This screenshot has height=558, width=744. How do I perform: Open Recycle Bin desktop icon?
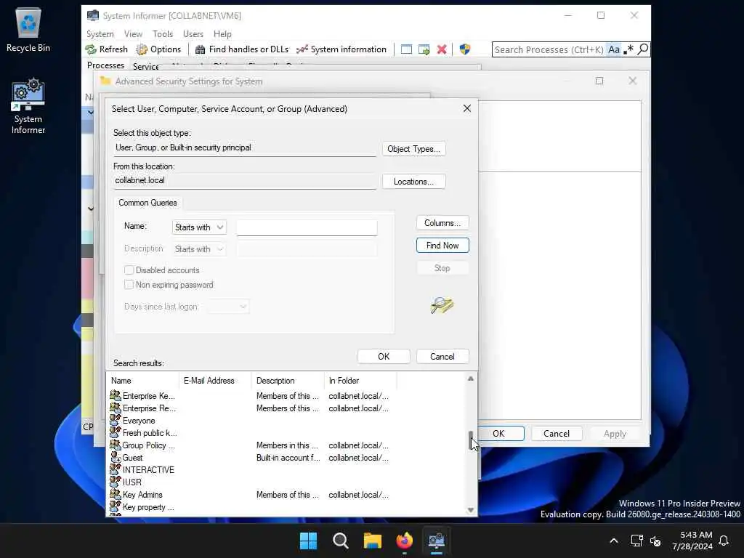click(x=28, y=30)
